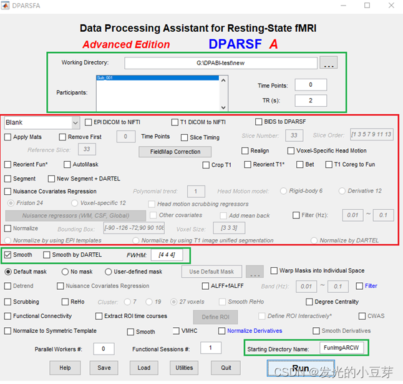Select participant Sub_001 in the list
Image resolution: width=403 pixels, height=384 pixels.
pyautogui.click(x=158, y=77)
